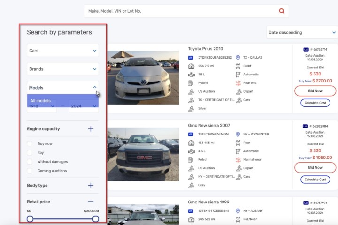Click gavel icon beside Prius Copart
The height and width of the screenshot is (225, 338).
(x=238, y=91)
